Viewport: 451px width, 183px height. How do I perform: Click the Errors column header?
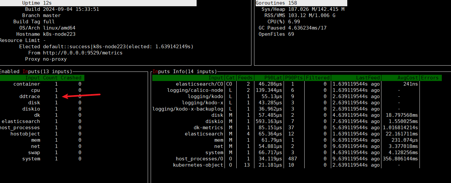pos(430,78)
